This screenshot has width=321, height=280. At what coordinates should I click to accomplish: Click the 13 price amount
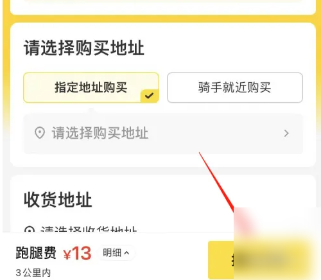82,254
